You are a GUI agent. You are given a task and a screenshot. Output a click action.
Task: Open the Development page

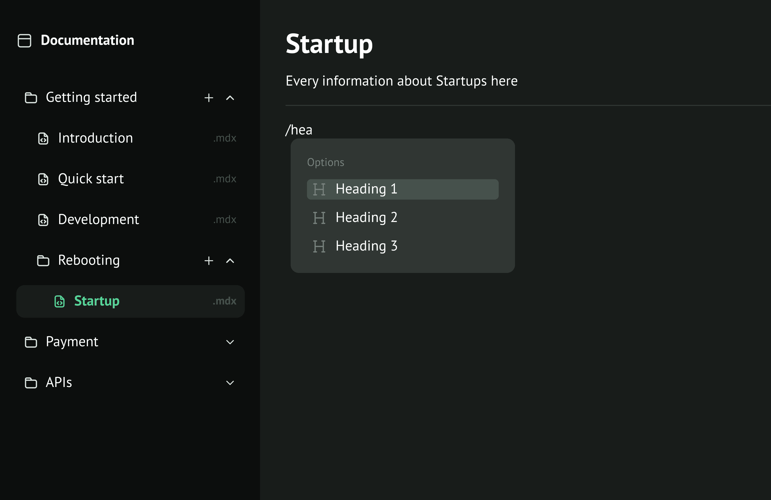(98, 220)
